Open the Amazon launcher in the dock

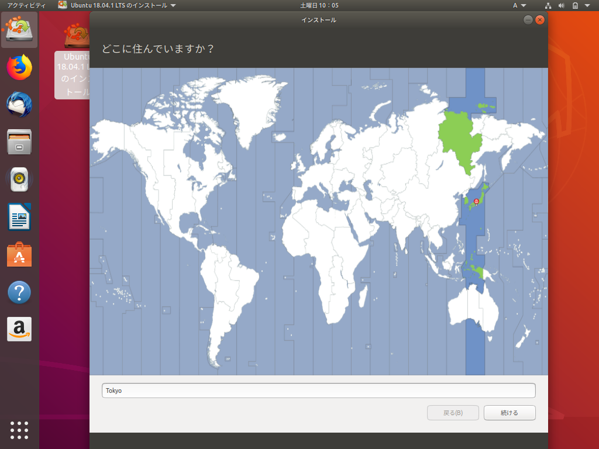click(x=19, y=329)
